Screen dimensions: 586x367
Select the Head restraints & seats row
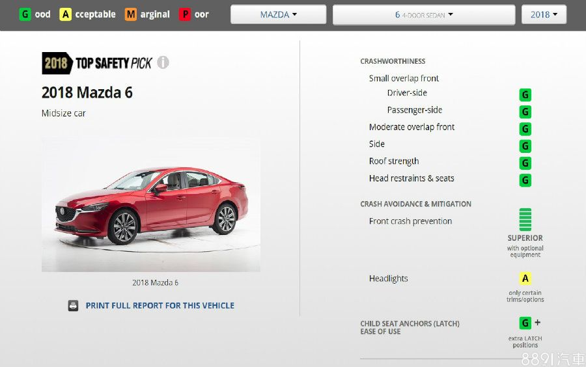412,178
